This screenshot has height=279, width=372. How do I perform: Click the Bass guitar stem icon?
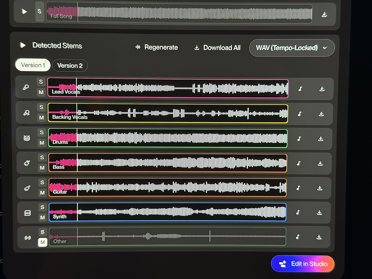tap(27, 163)
